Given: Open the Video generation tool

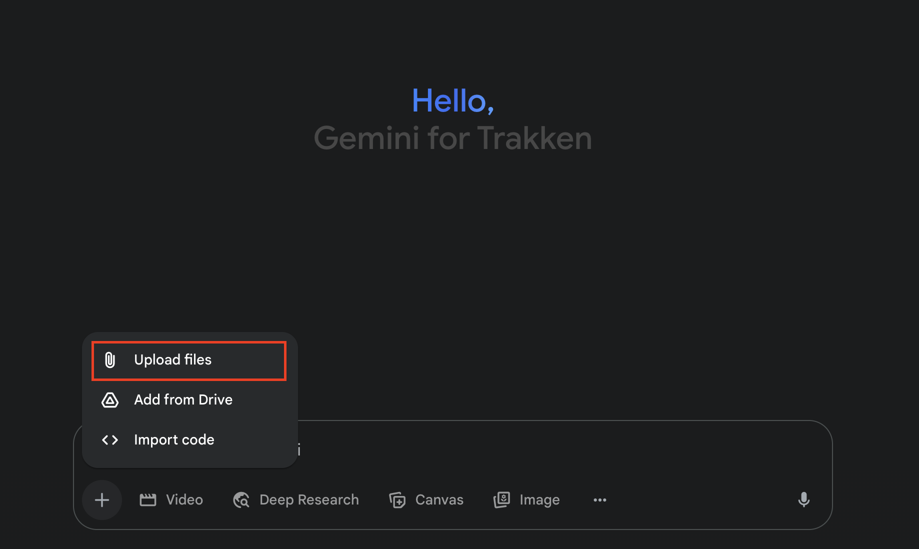Looking at the screenshot, I should 170,499.
